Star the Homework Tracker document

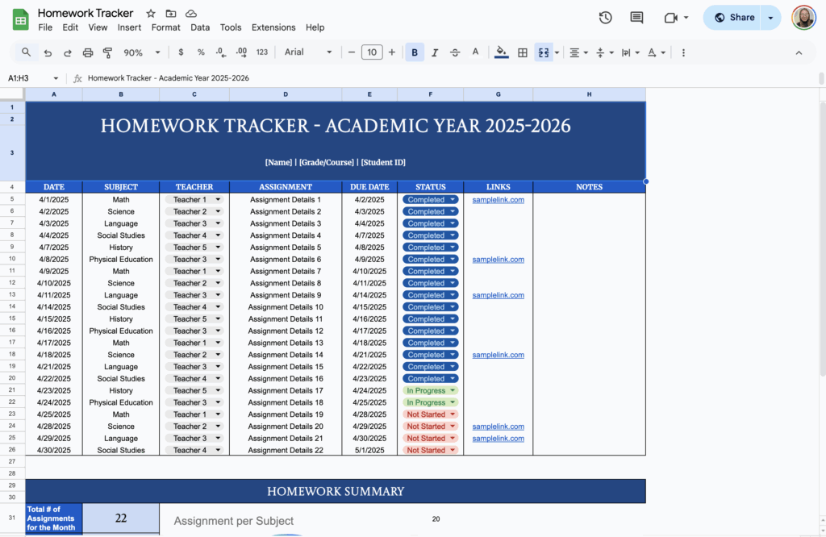[x=150, y=13]
